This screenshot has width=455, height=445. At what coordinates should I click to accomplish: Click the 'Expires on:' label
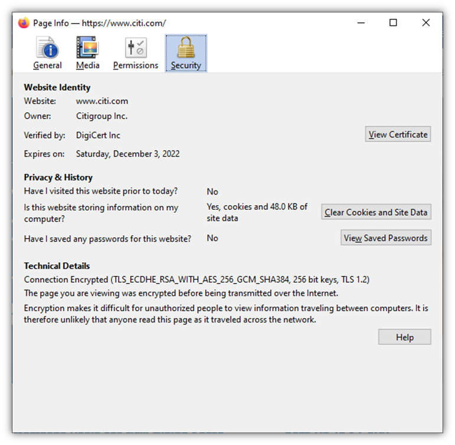tap(44, 154)
